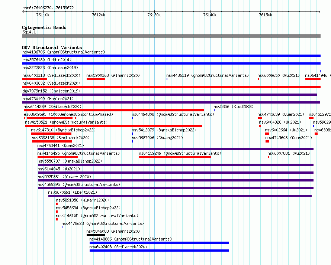Select the nsv5687906 (Chuang2021) label
The width and height of the screenshot is (331, 265).
(x=157, y=138)
